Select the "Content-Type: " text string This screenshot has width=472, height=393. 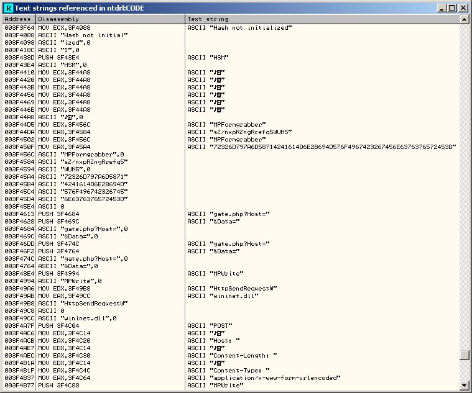(x=228, y=371)
